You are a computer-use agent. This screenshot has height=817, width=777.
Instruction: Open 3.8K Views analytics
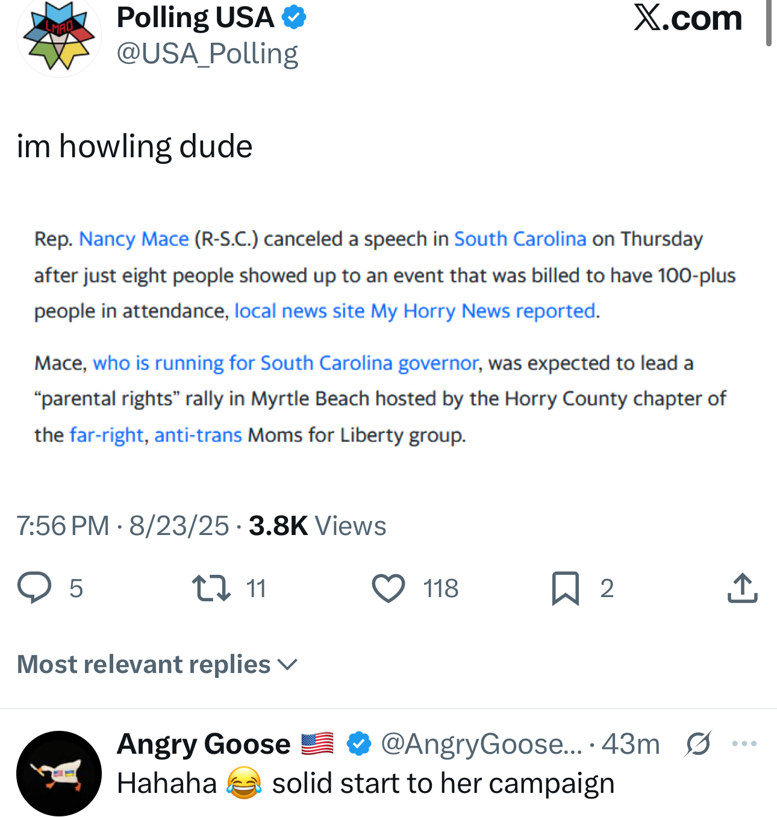coord(317,526)
